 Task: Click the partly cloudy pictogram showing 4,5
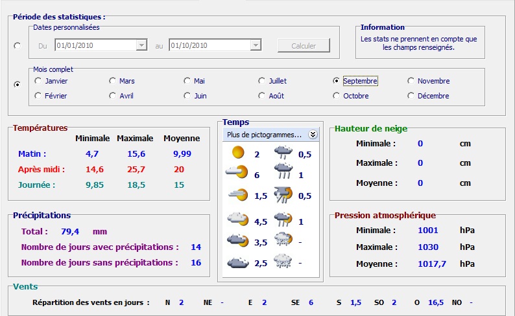pyautogui.click(x=238, y=219)
